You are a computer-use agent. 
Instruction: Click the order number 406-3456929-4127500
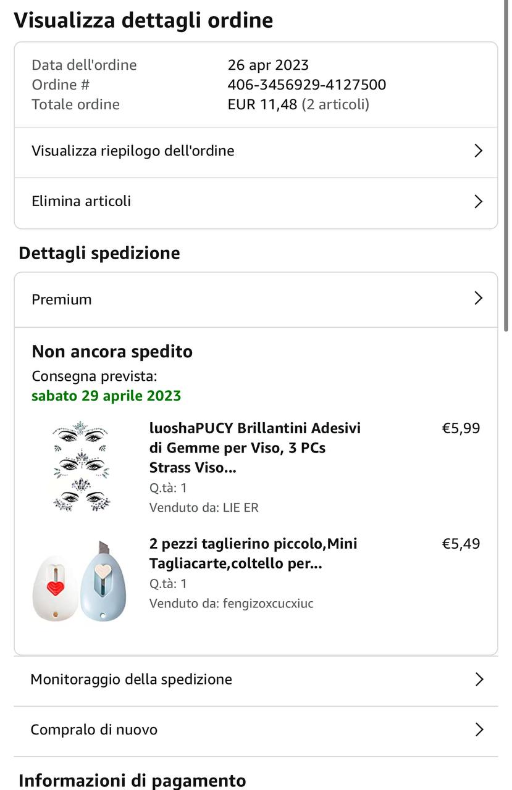[x=307, y=85]
